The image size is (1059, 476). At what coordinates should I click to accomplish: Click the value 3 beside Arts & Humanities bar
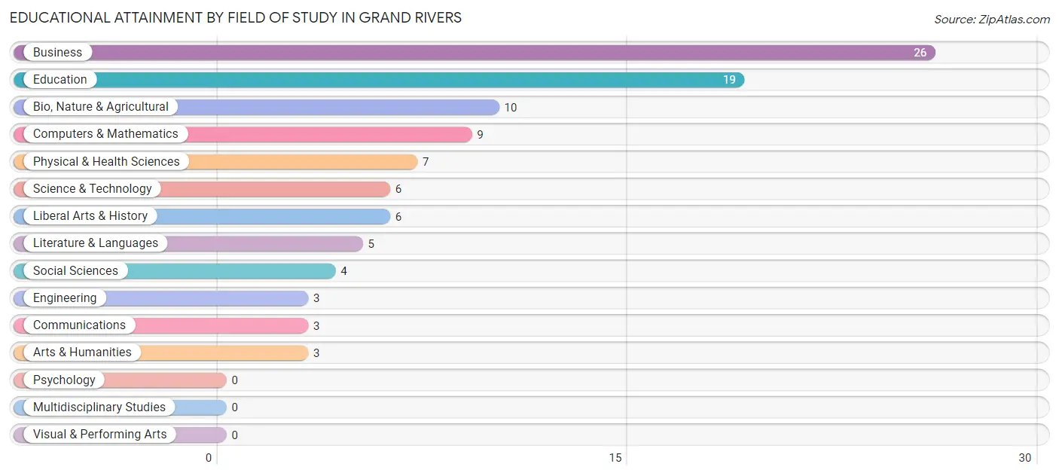316,353
